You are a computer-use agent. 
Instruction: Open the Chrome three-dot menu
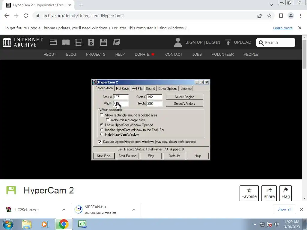(x=300, y=16)
